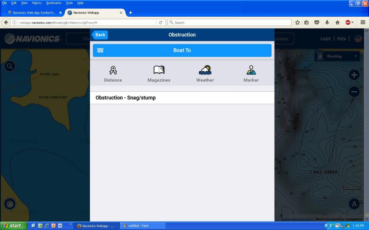Click the browser back arrow

coord(6,22)
